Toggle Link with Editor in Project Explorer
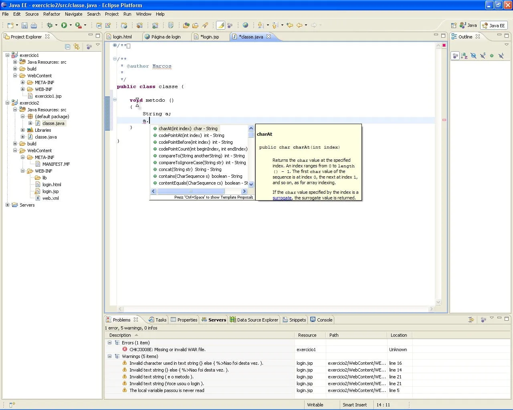 coord(77,47)
